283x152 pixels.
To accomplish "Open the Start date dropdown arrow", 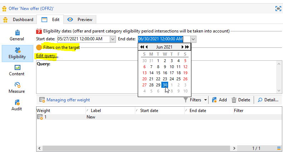I will (x=113, y=39).
